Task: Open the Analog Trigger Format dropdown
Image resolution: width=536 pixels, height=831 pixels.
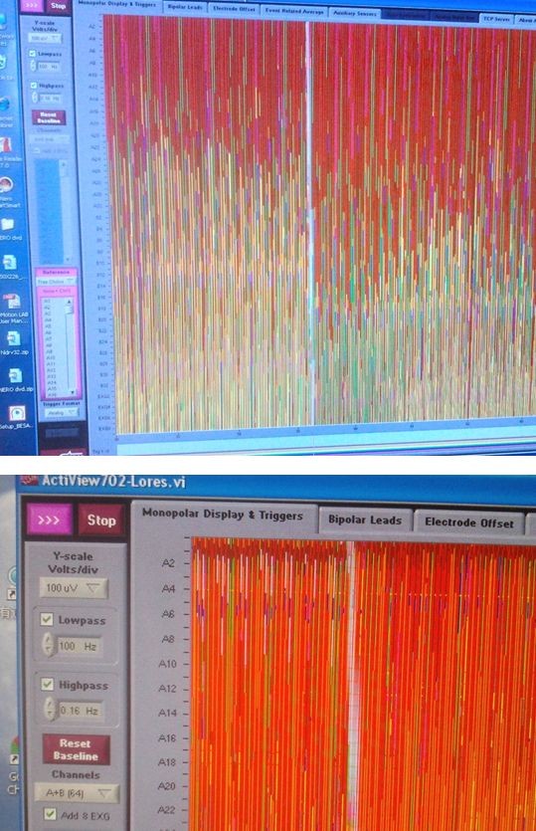Action: pyautogui.click(x=62, y=412)
